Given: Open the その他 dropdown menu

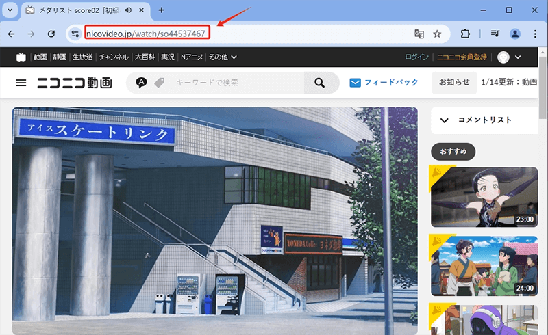Looking at the screenshot, I should coord(223,57).
